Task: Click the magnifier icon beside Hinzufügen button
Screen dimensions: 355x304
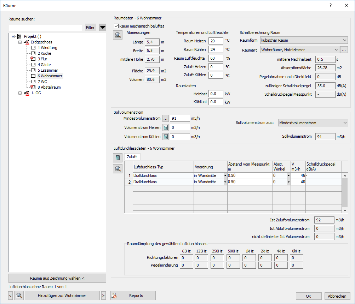Action: click(19, 296)
